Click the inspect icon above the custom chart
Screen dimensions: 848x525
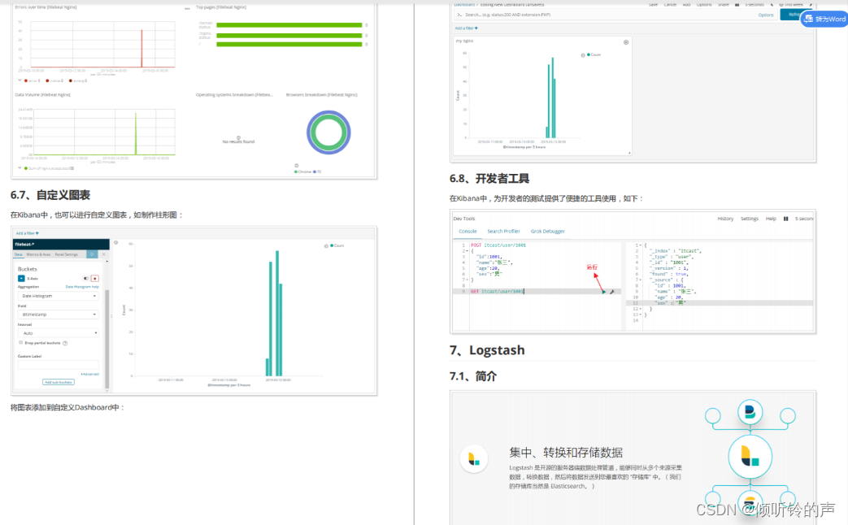click(115, 242)
